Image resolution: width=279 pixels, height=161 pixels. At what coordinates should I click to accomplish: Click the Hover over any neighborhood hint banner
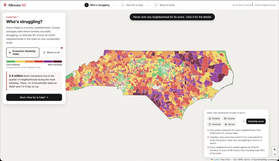[x=172, y=17]
